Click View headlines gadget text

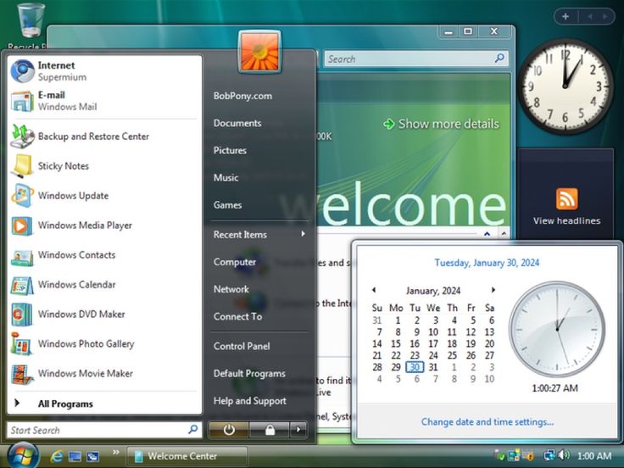point(566,221)
